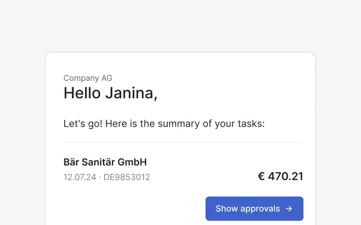361x225 pixels.
Task: Click the word Hello in the heading
Action: pos(82,93)
